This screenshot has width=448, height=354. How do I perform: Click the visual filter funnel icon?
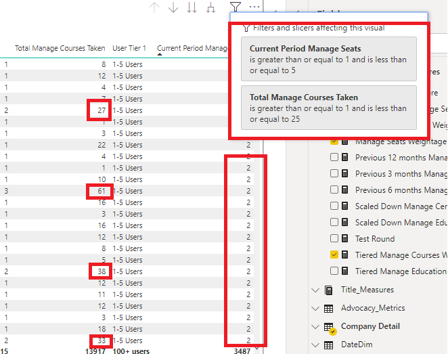coord(235,7)
